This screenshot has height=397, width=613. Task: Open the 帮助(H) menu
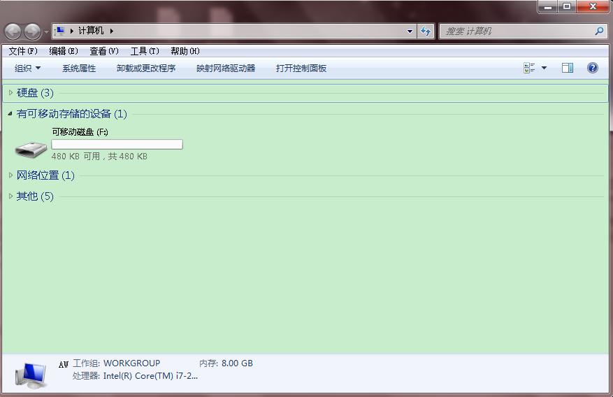point(185,51)
